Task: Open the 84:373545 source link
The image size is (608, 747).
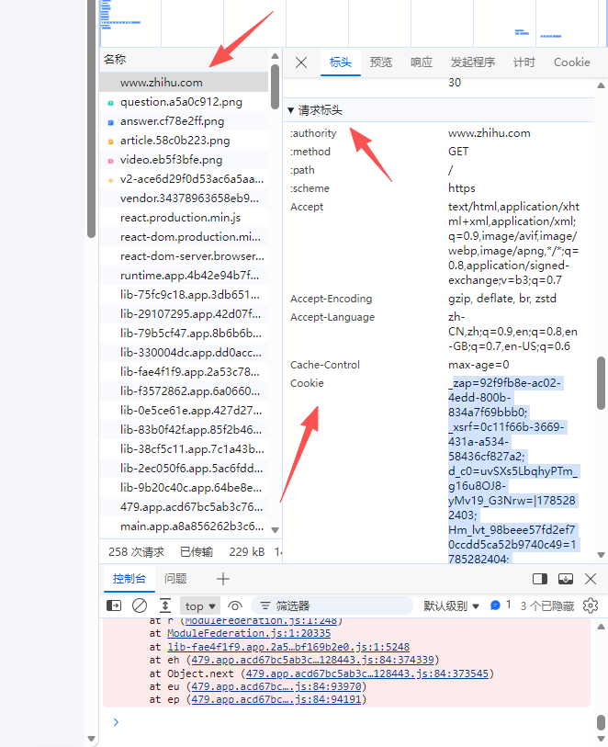Action: (367, 674)
